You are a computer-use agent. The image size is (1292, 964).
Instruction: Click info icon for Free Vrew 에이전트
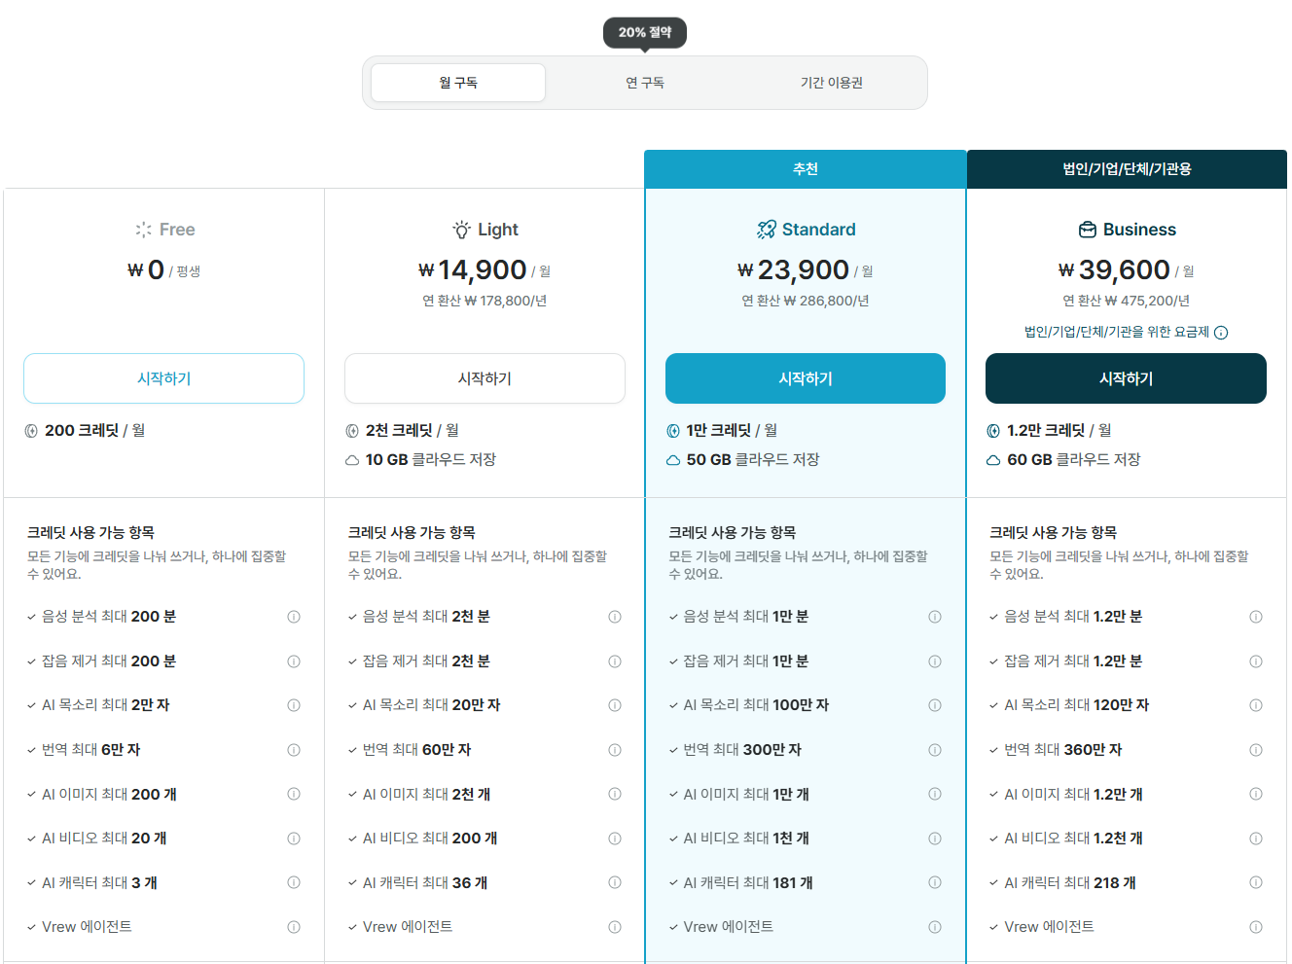[x=294, y=927]
